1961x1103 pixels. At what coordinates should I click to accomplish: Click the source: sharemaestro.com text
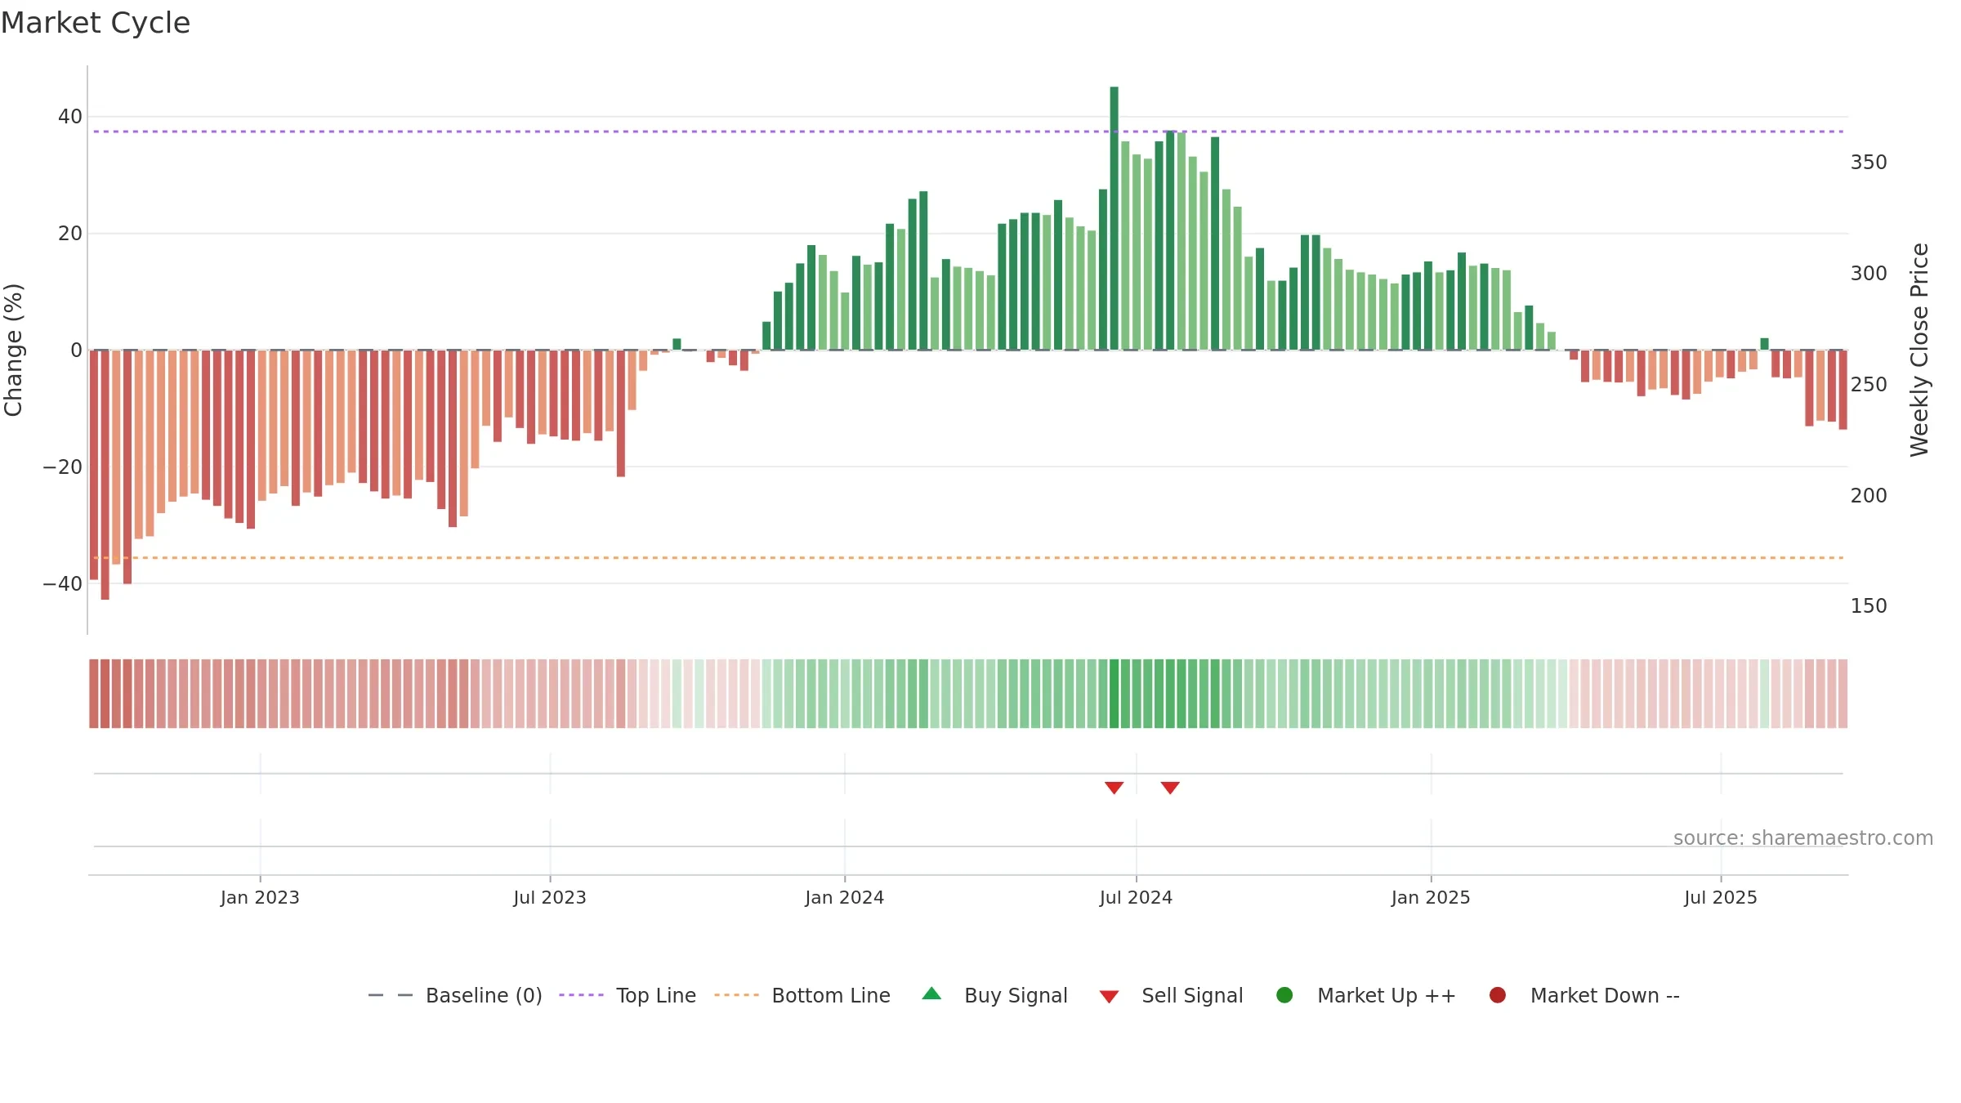pyautogui.click(x=1803, y=838)
